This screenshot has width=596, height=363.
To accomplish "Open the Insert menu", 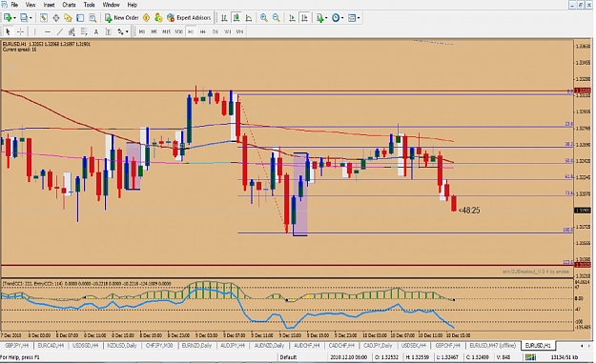I will pyautogui.click(x=49, y=5).
